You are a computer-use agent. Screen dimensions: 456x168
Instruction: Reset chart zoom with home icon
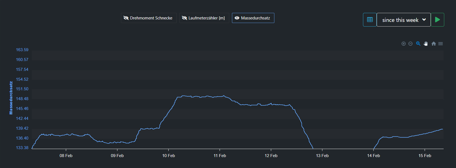point(434,44)
